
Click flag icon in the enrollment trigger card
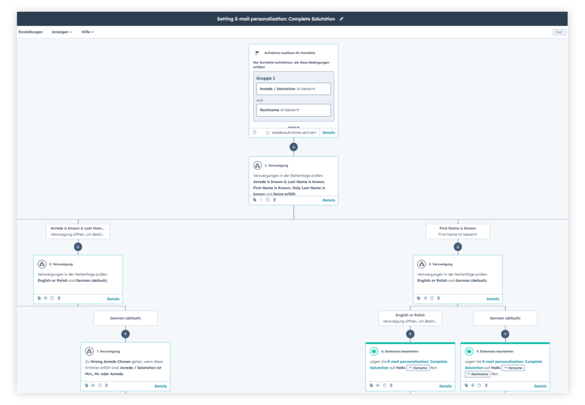(x=257, y=53)
